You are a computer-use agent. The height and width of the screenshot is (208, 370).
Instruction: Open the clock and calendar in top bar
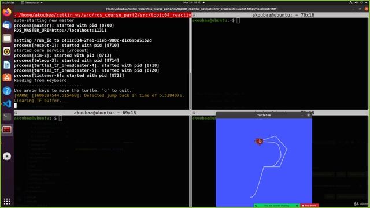point(192,2)
